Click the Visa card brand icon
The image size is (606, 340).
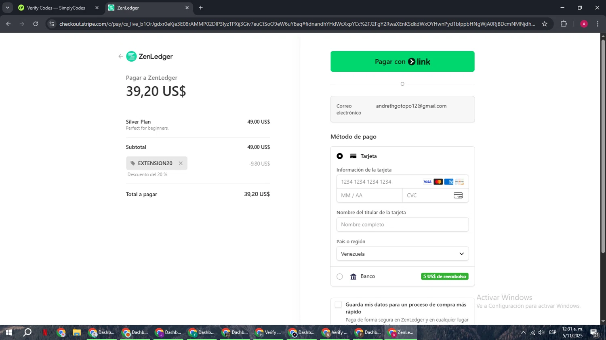[x=427, y=182]
